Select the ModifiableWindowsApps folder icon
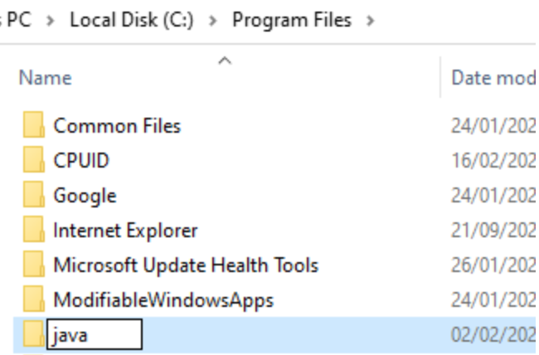The width and height of the screenshot is (539, 355). (x=34, y=299)
